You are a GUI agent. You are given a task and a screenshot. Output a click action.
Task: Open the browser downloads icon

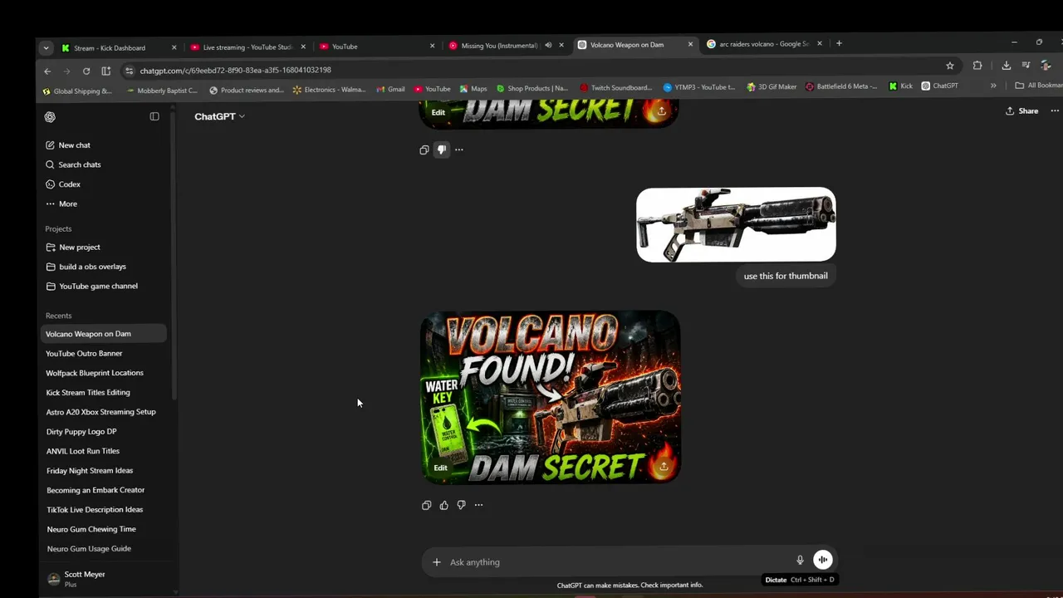pos(1006,66)
